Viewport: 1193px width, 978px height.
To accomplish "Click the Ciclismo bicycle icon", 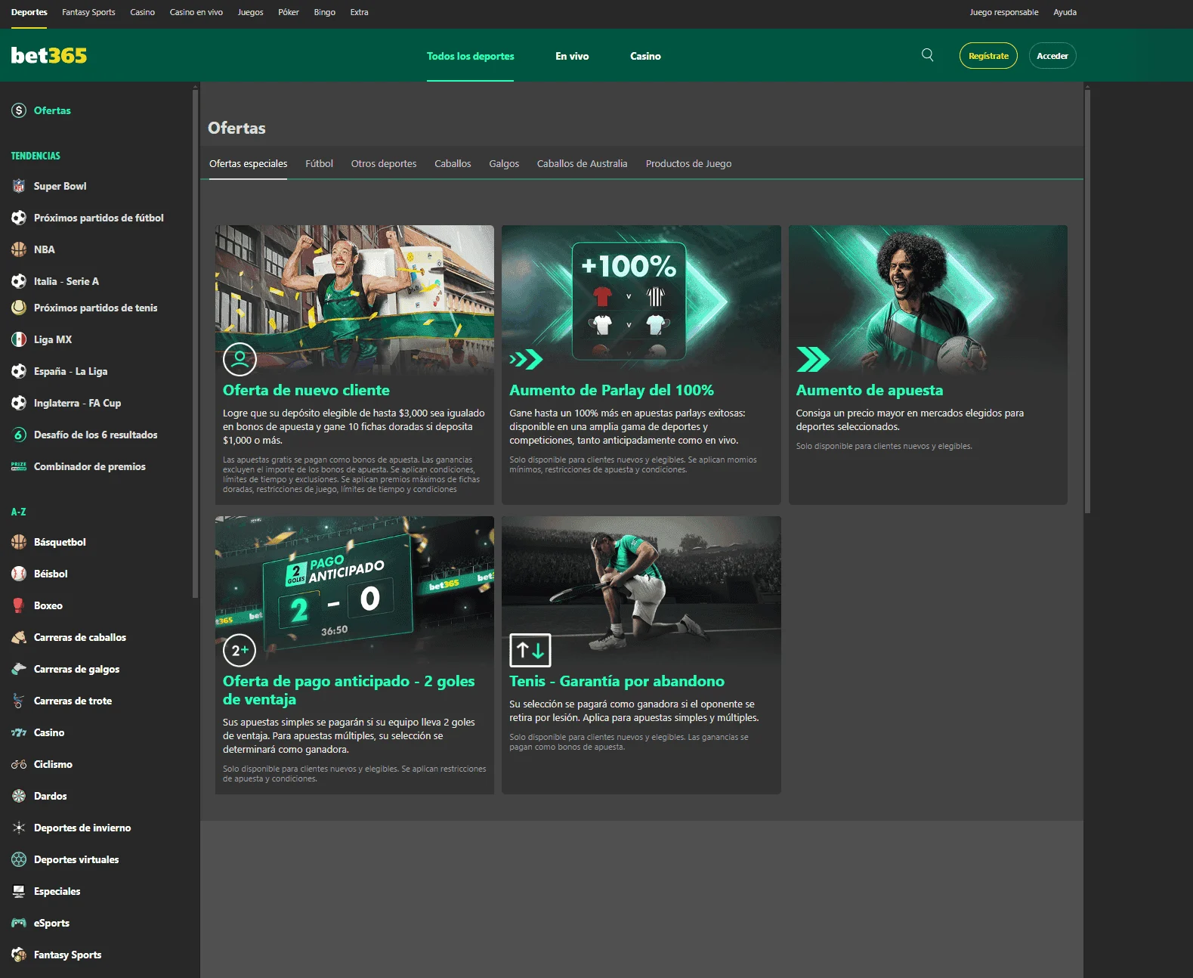I will point(19,764).
